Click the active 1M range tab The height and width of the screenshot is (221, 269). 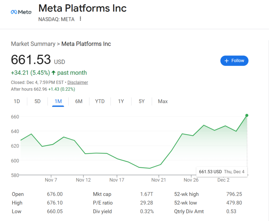click(58, 101)
